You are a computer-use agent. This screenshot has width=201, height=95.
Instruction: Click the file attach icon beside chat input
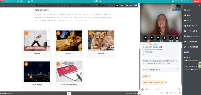(143, 89)
